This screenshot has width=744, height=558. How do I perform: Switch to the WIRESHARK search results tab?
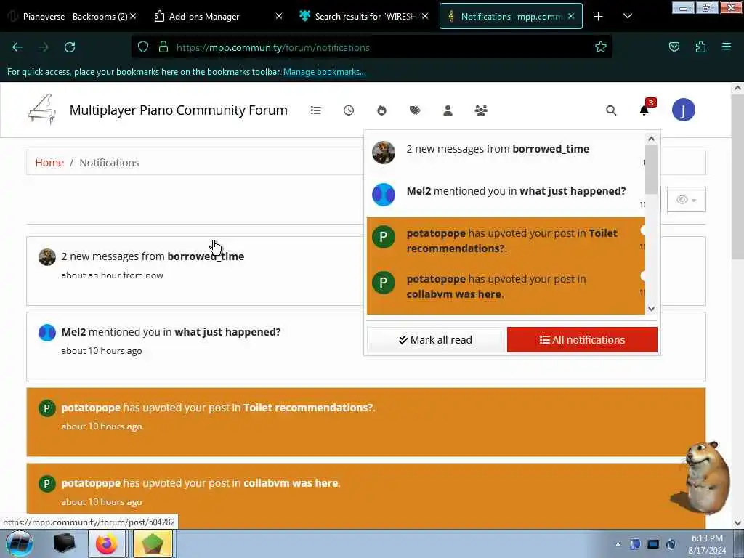click(365, 16)
